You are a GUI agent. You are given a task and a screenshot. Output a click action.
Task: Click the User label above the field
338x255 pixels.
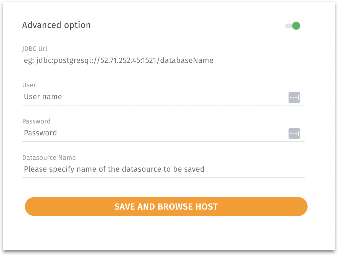tap(29, 85)
